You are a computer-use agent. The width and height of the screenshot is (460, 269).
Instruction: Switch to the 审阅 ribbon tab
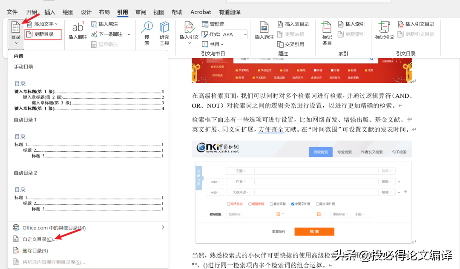click(141, 12)
